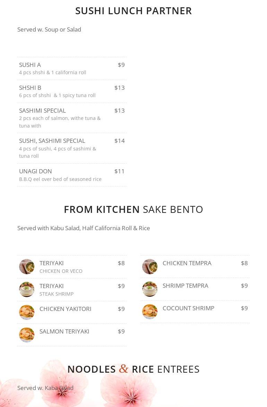Click the Cocount Shrimp thumbnail image
This screenshot has width=267, height=407.
click(150, 312)
